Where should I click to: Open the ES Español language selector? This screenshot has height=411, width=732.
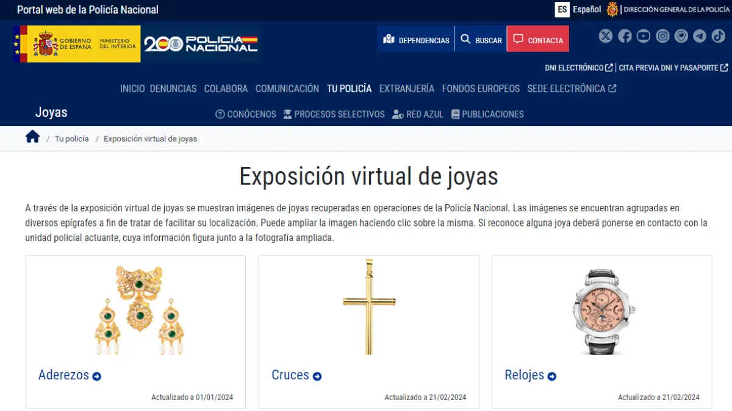click(578, 10)
